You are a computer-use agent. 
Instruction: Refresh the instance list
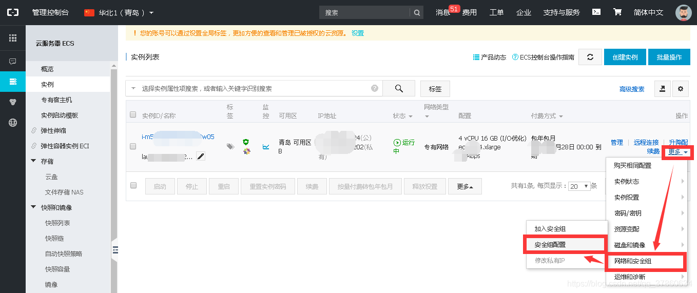(x=590, y=57)
